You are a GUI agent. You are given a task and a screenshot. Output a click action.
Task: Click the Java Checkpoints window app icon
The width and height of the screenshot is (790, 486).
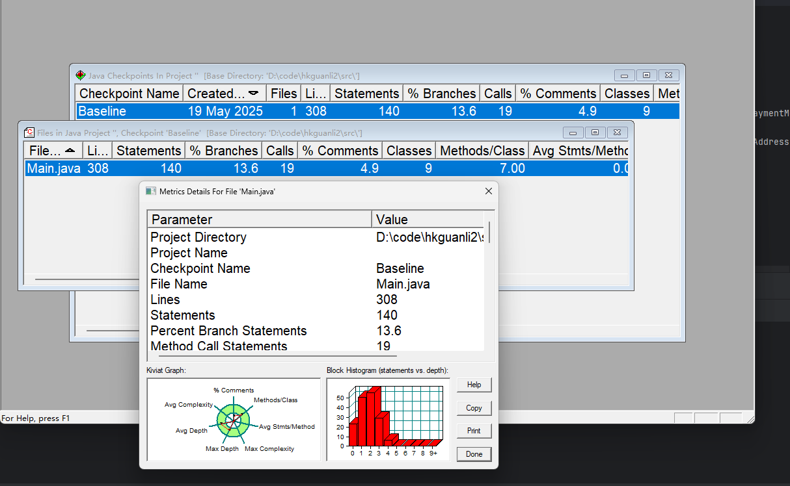[x=81, y=75]
